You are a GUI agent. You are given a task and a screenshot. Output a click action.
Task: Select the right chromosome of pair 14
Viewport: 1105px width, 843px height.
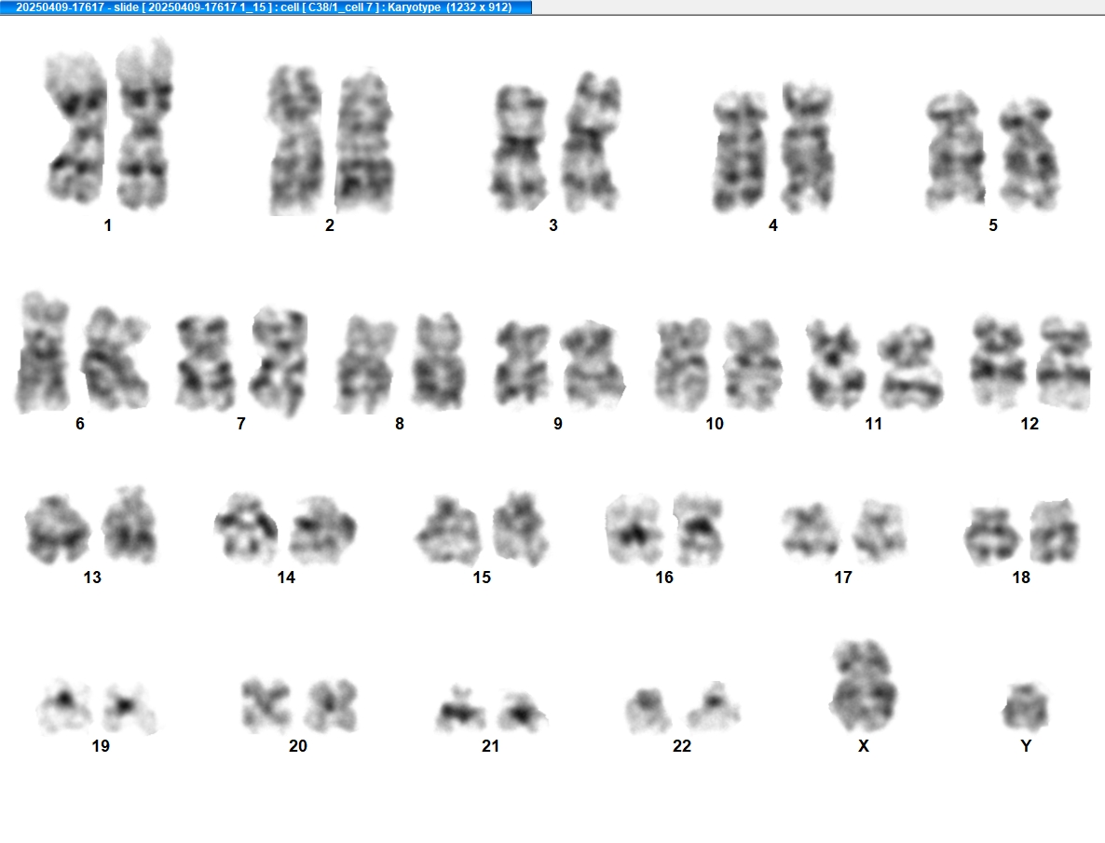point(322,531)
